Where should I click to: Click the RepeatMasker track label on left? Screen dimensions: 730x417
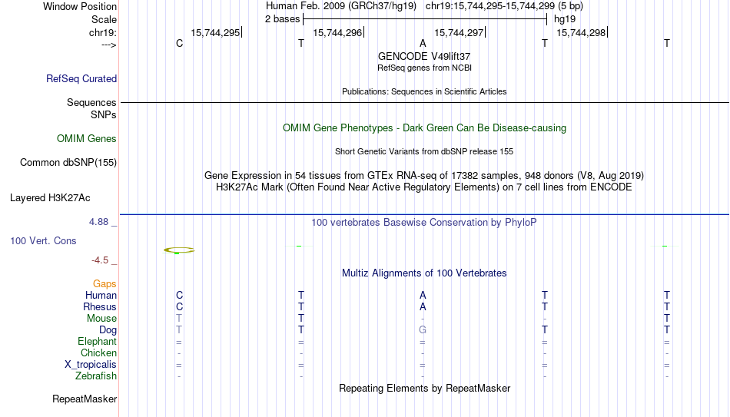pyautogui.click(x=85, y=399)
